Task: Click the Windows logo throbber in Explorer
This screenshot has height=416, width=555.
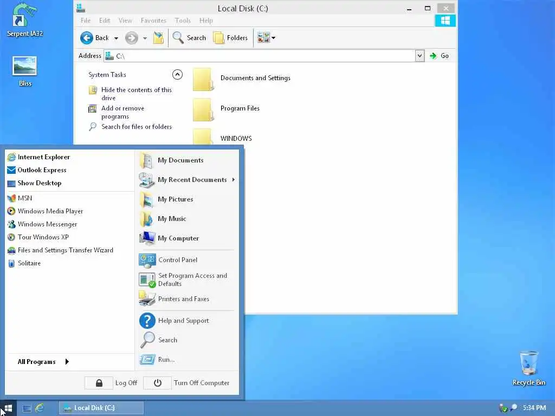Action: click(445, 21)
